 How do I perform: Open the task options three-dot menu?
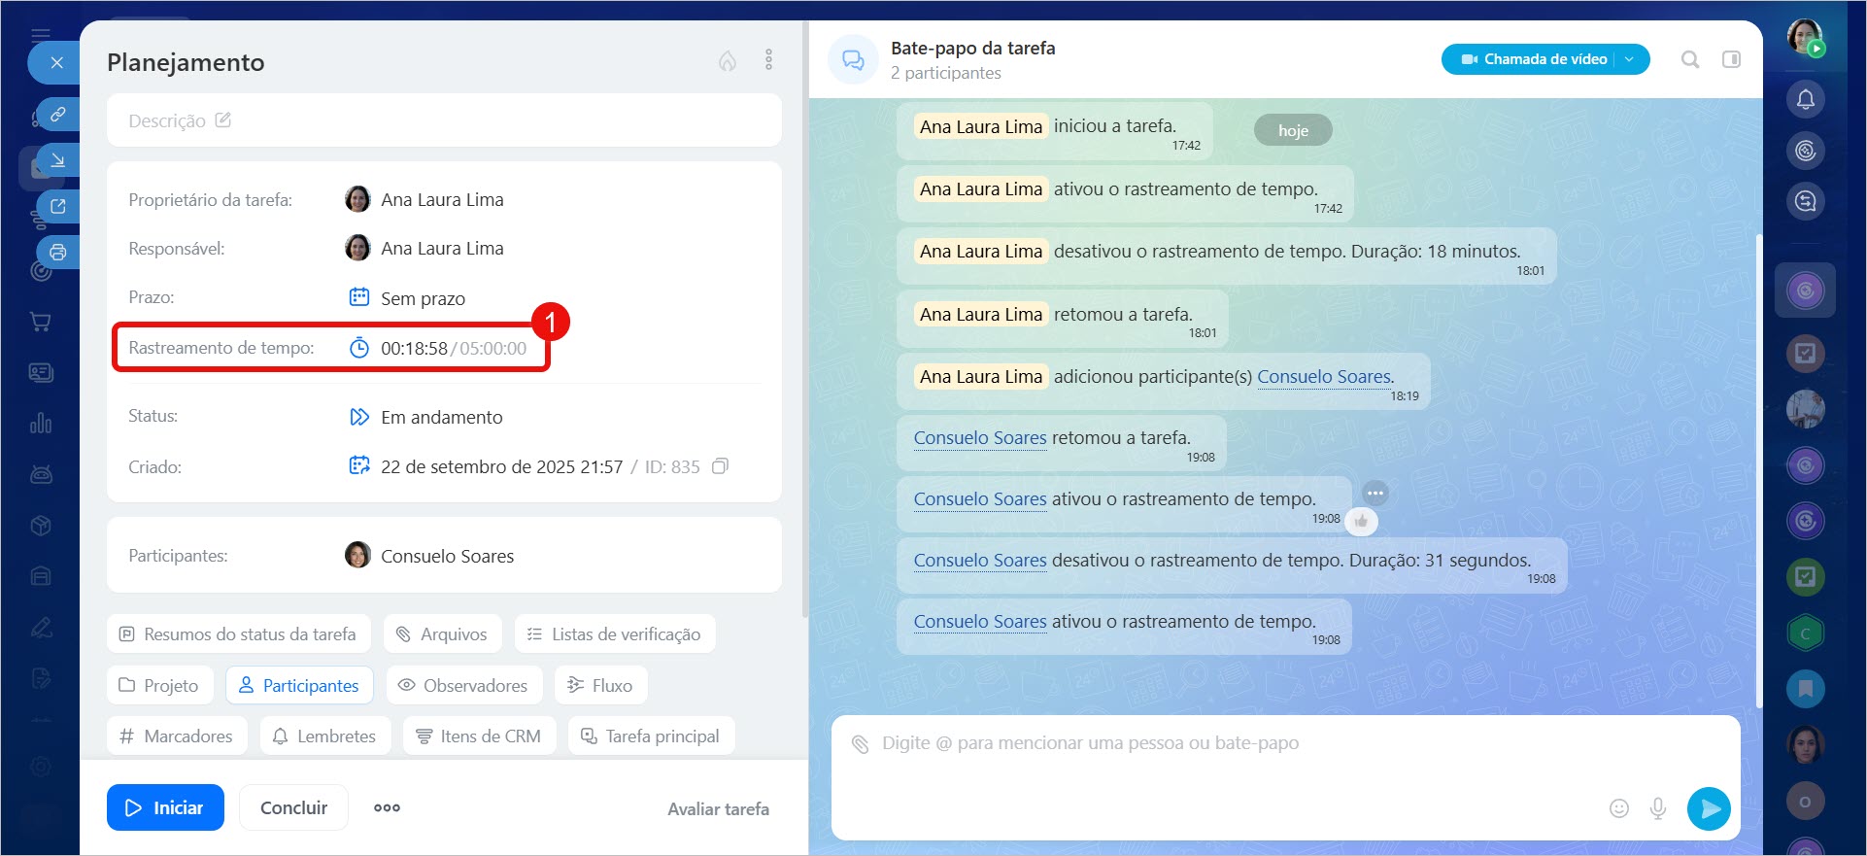pos(768,60)
